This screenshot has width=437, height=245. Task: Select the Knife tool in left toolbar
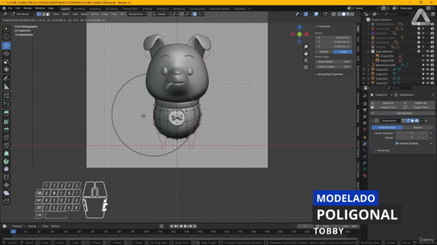tap(6, 145)
